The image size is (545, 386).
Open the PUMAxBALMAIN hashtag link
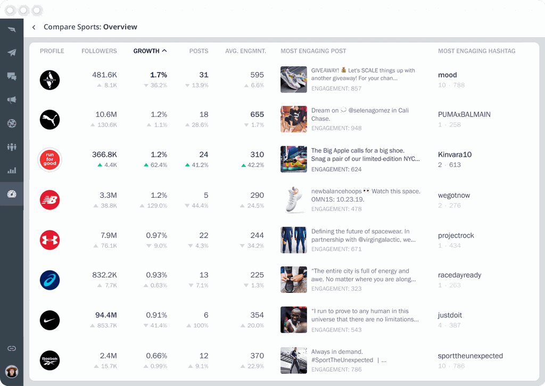pos(464,114)
